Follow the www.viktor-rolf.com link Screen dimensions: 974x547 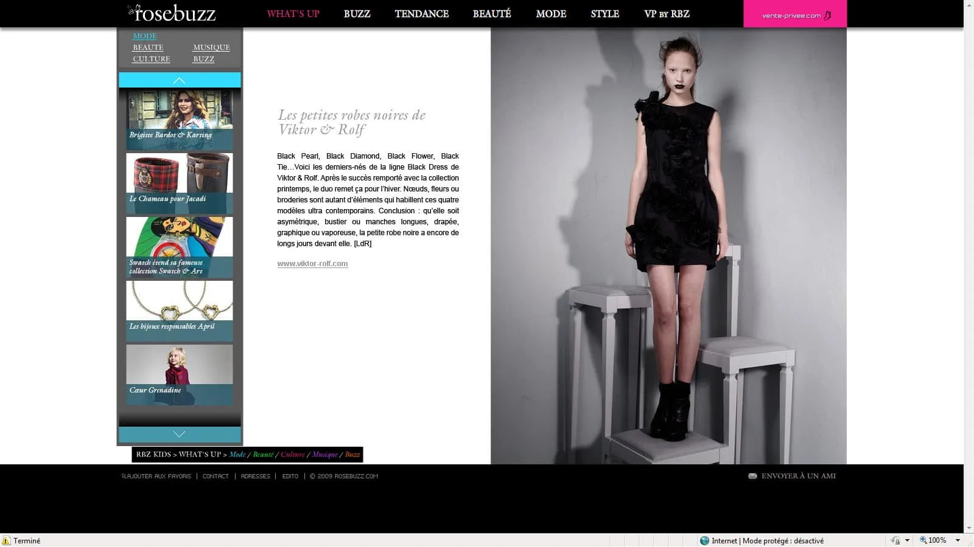click(x=312, y=264)
